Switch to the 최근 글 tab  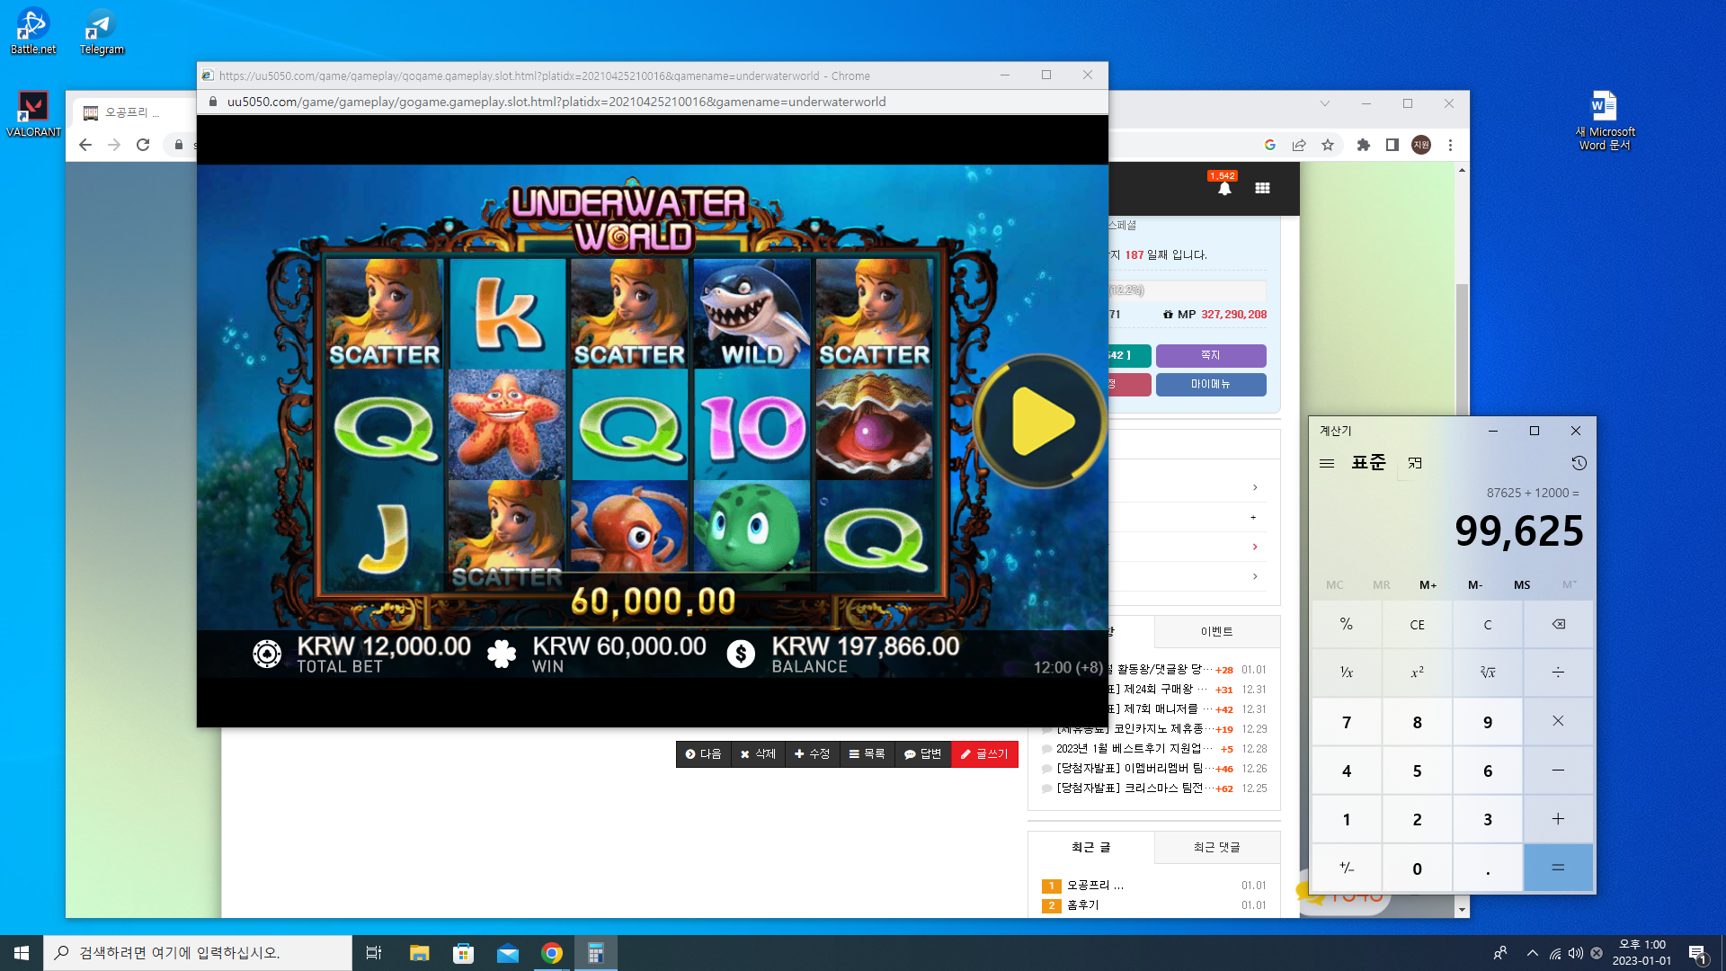1091,847
